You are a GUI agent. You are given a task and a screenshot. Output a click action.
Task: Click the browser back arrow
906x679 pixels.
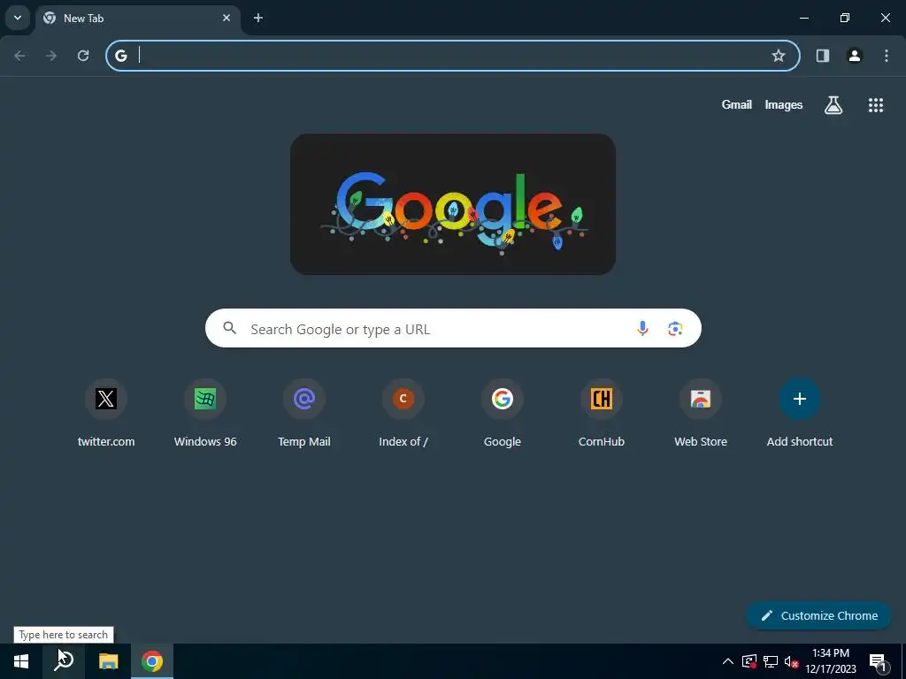[19, 56]
